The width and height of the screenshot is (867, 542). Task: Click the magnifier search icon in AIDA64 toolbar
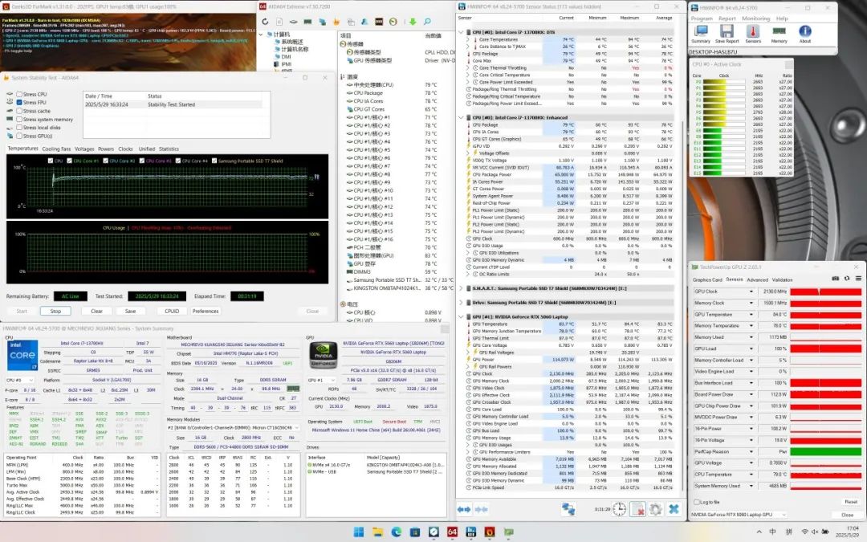pos(427,22)
